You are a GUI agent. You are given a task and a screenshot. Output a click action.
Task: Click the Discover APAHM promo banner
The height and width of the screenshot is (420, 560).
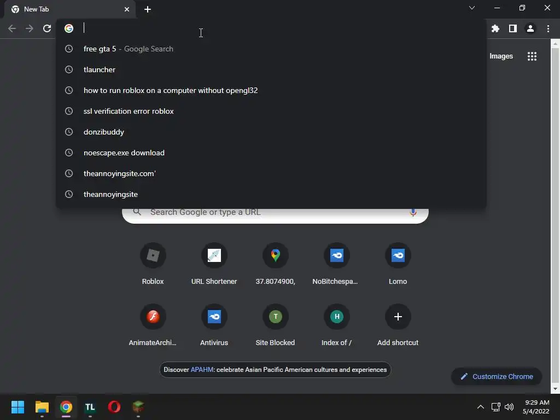(275, 370)
